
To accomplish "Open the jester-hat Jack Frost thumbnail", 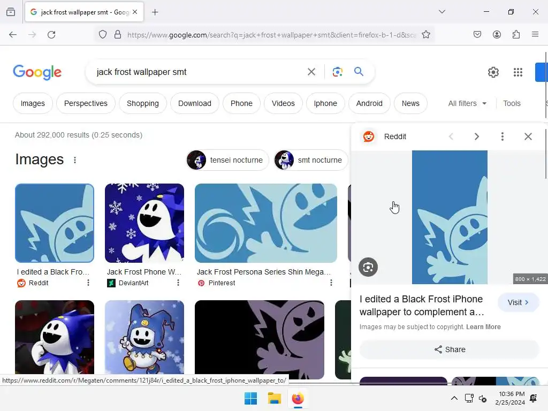I will 144,337.
